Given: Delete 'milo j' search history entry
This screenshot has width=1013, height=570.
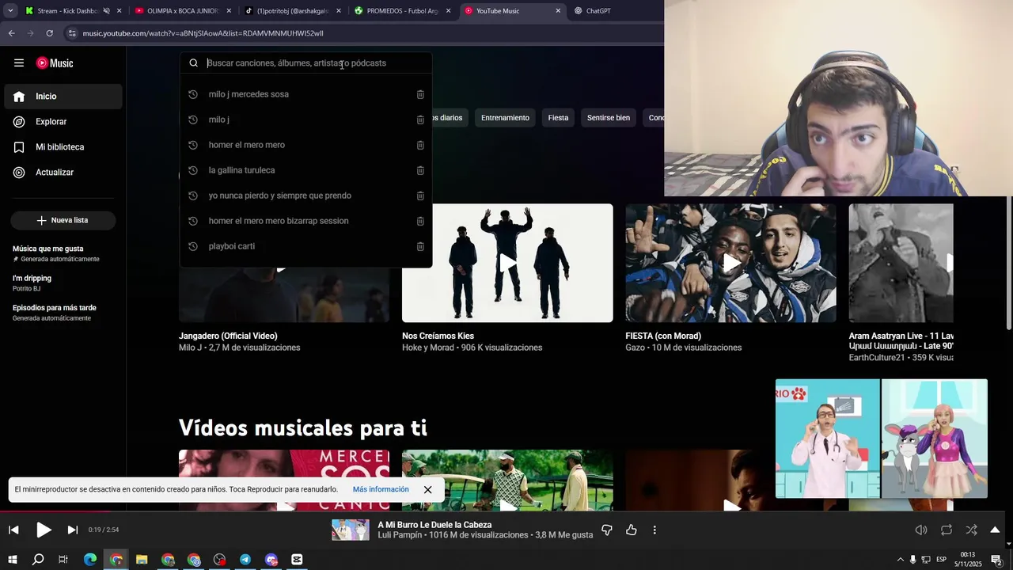Looking at the screenshot, I should tap(420, 120).
